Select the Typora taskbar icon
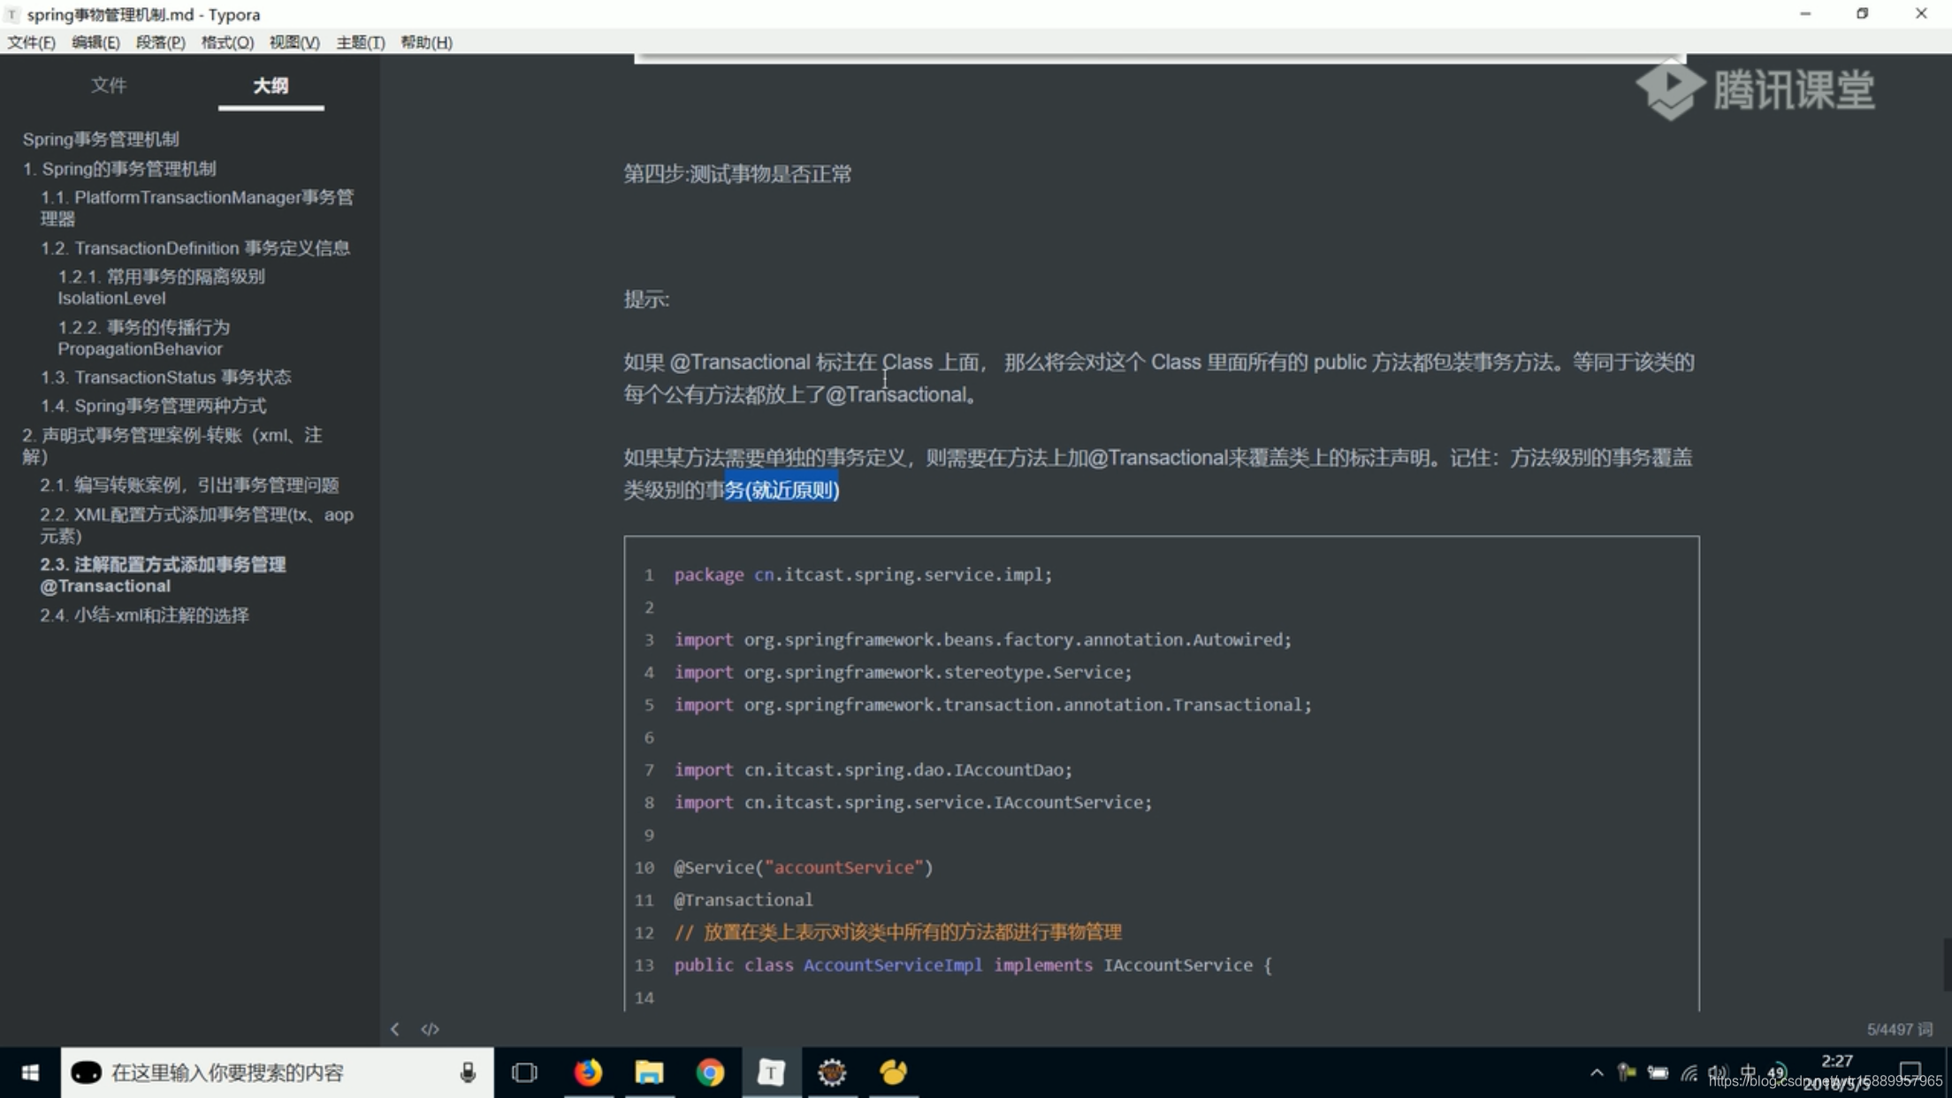This screenshot has height=1098, width=1952. pos(771,1072)
